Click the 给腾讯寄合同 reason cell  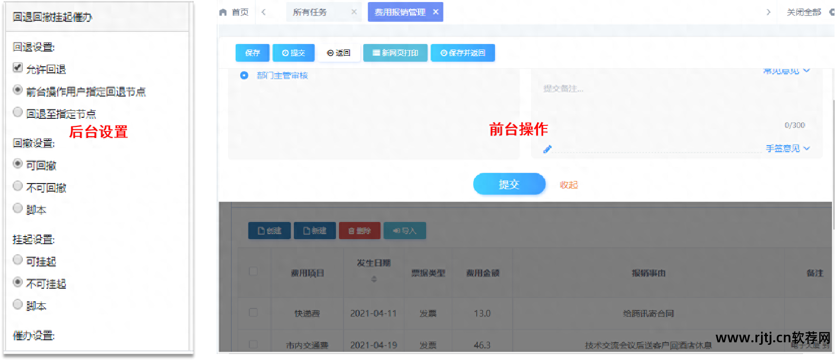pyautogui.click(x=649, y=313)
